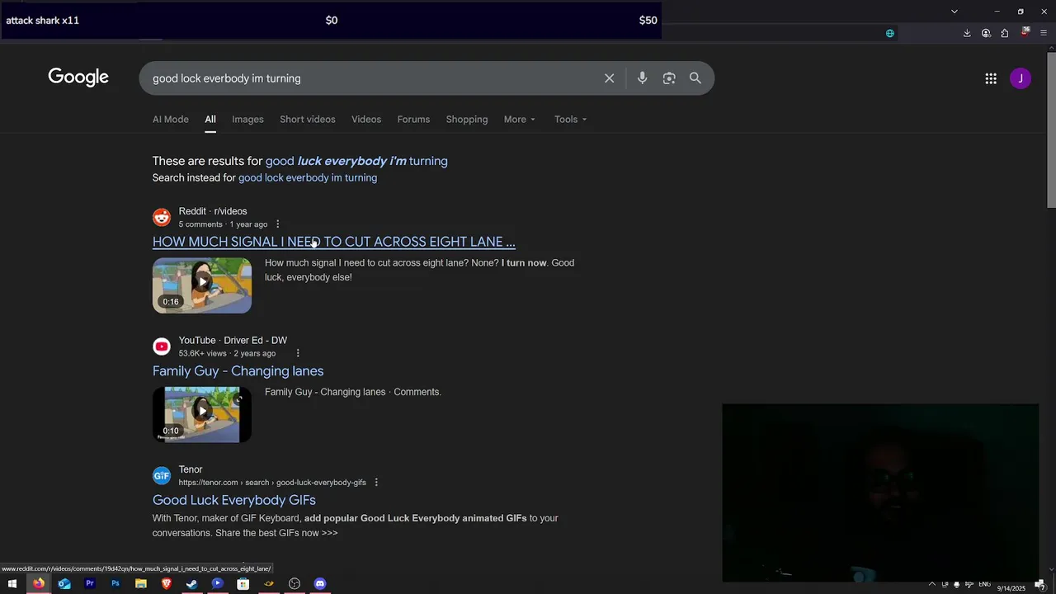Click corrected query good luck everybody i'm turning
The image size is (1056, 594).
point(356,161)
